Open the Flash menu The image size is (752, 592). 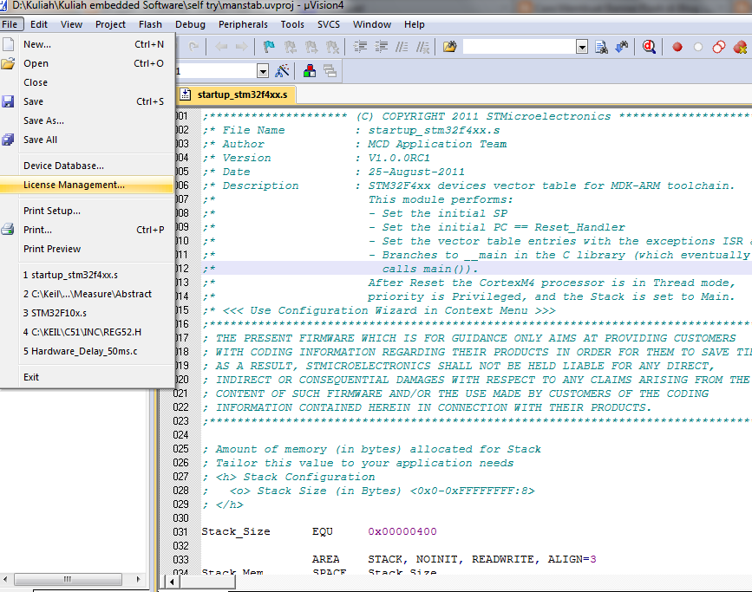click(150, 24)
